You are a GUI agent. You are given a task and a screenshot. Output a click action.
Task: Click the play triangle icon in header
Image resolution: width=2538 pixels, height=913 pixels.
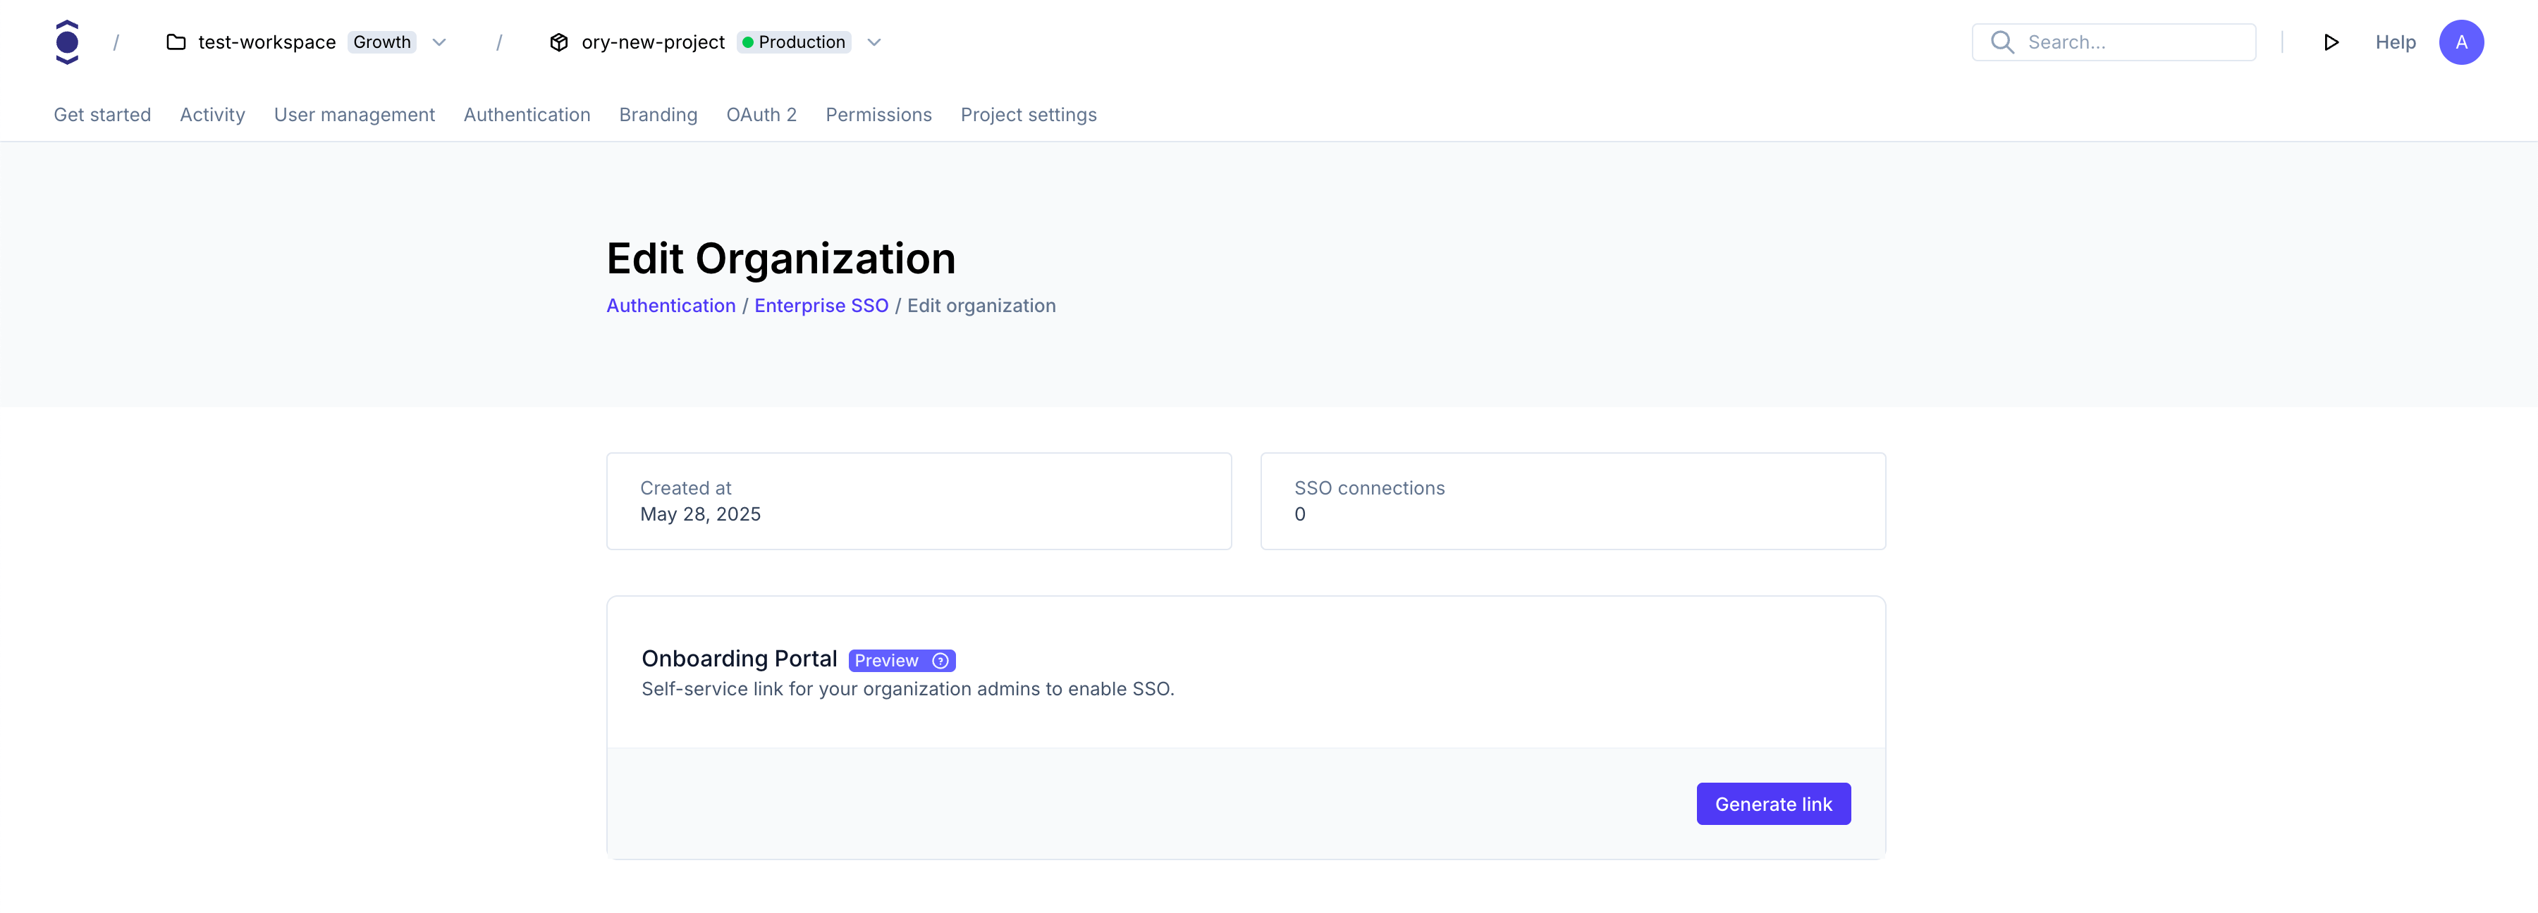2330,42
